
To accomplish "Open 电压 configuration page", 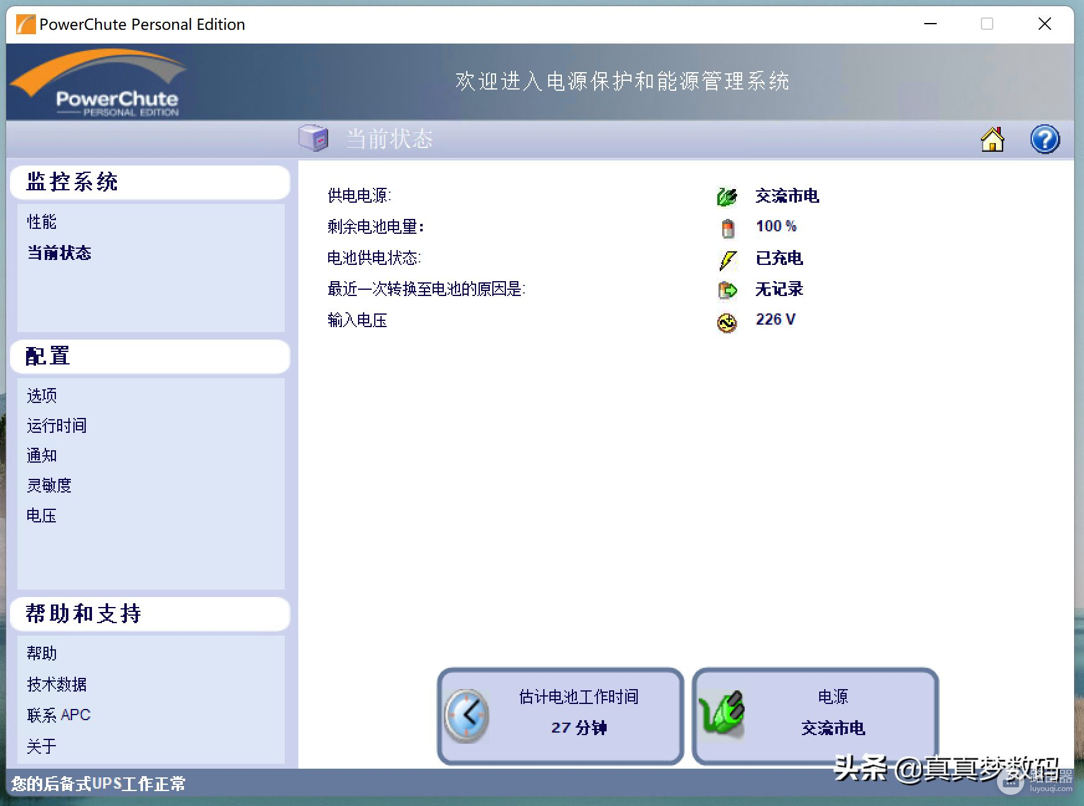I will click(x=42, y=516).
